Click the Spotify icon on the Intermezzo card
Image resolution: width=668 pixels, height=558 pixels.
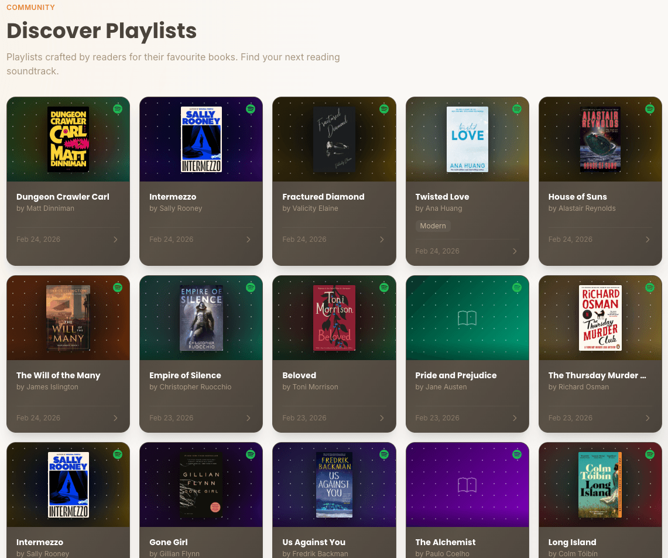coord(251,109)
